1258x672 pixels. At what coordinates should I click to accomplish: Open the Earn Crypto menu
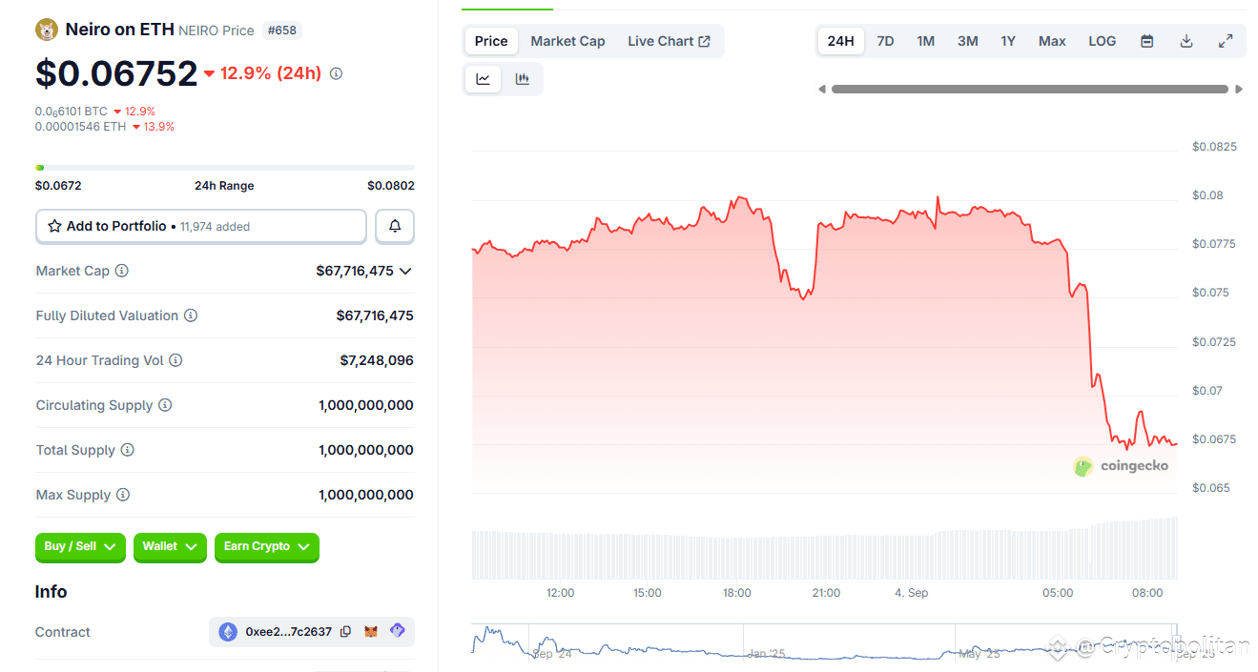point(266,547)
